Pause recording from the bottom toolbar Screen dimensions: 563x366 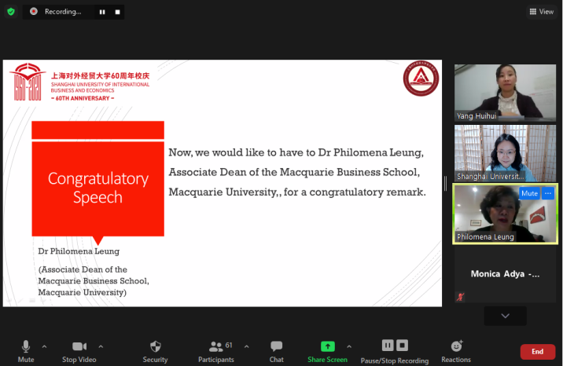[x=388, y=346]
